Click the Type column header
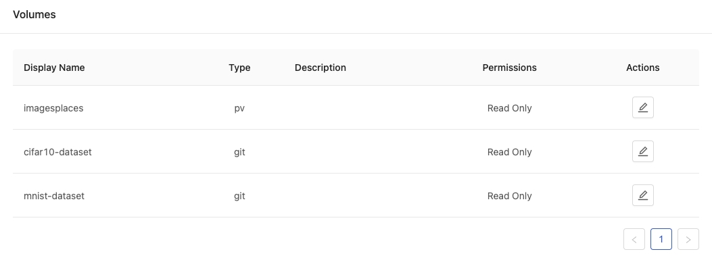 tap(239, 68)
